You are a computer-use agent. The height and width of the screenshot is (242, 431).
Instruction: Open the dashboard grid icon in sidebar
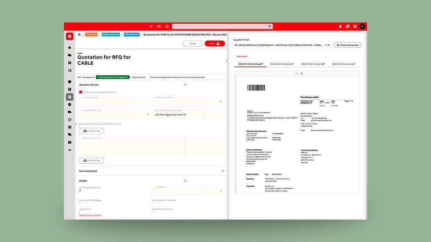[69, 63]
